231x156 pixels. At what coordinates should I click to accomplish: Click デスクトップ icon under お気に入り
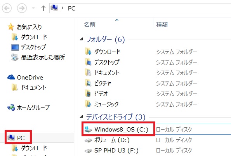15,47
